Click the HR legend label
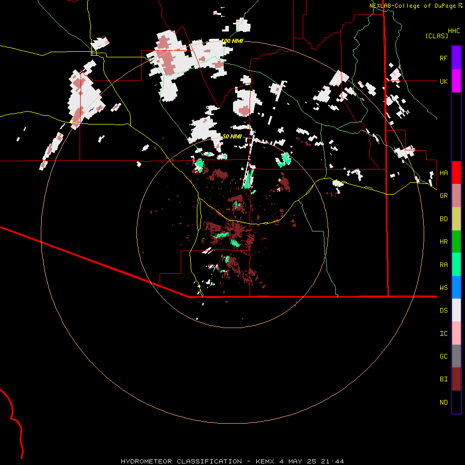 point(443,242)
